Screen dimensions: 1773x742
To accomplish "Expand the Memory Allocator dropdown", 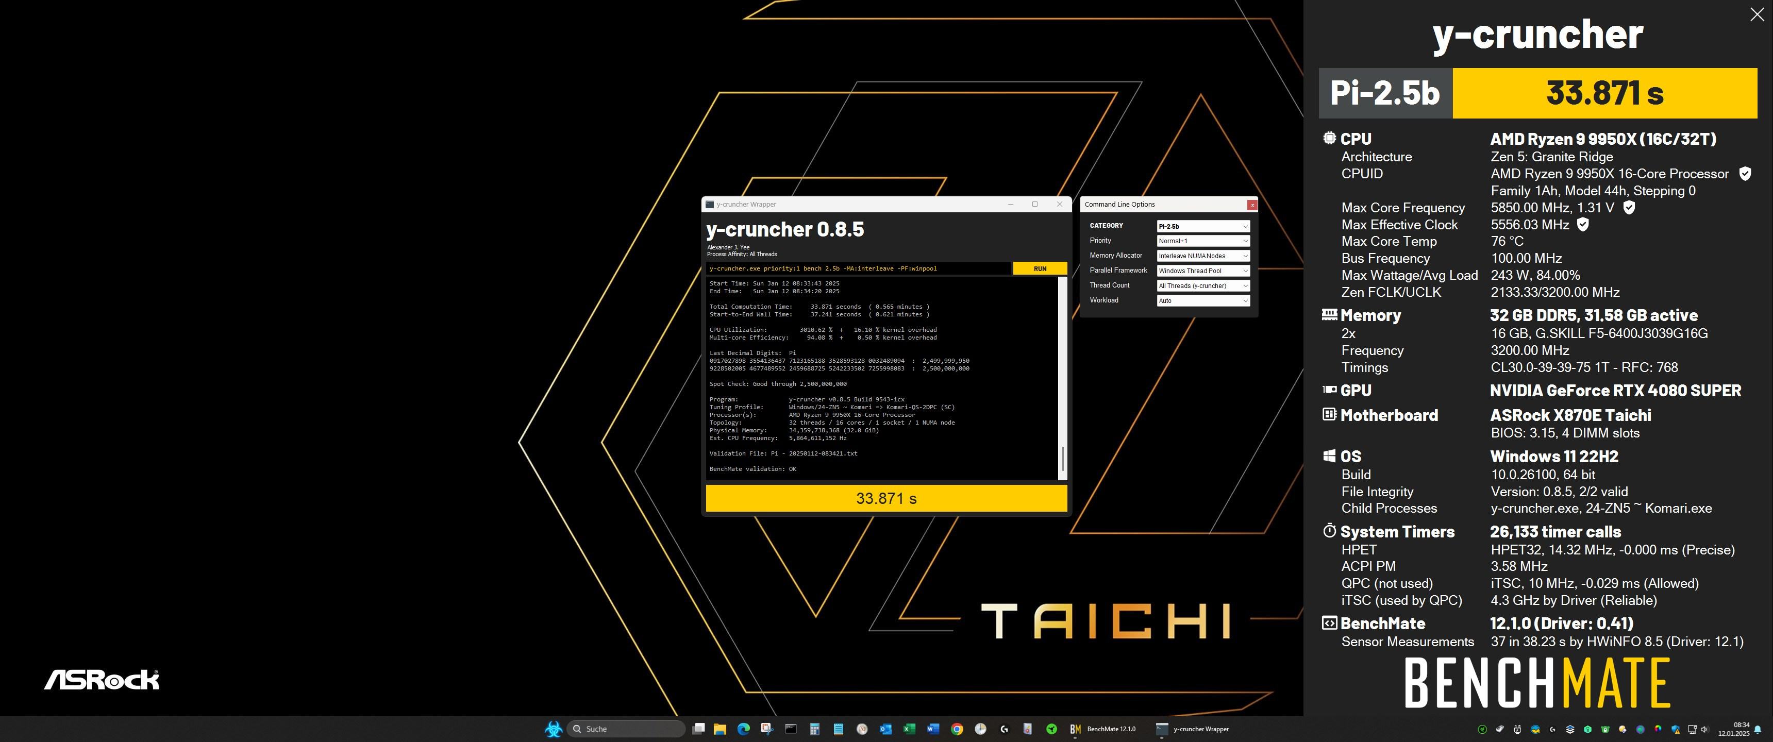I will (x=1202, y=256).
